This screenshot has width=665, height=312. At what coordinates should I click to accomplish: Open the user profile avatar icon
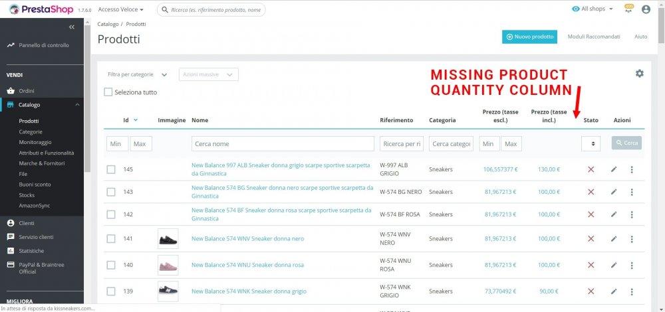coord(646,9)
